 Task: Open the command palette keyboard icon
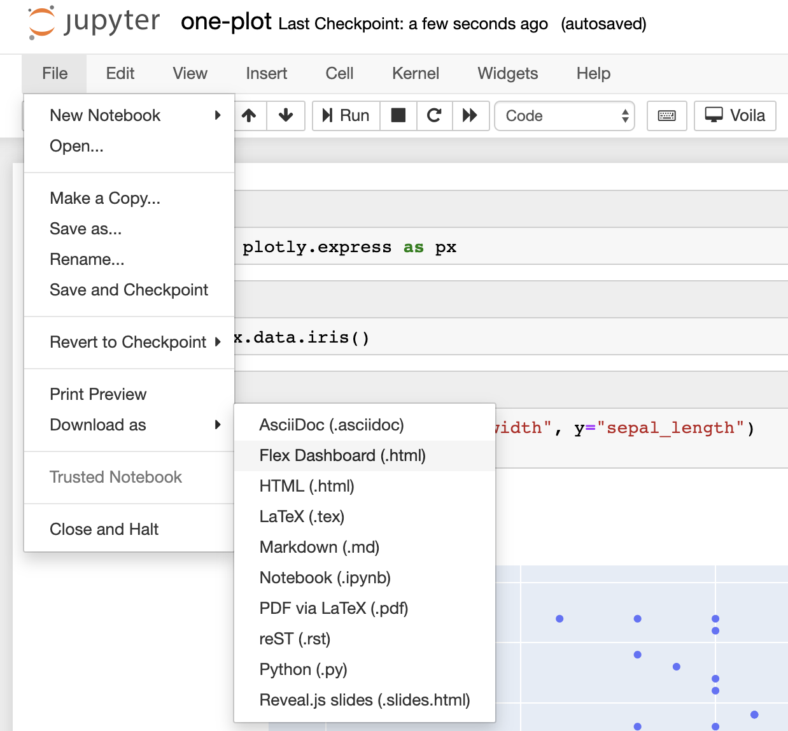click(666, 116)
